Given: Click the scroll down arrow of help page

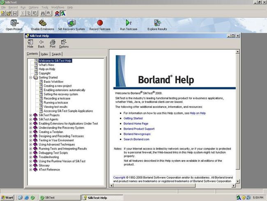Looking at the screenshot, I should (238, 181).
